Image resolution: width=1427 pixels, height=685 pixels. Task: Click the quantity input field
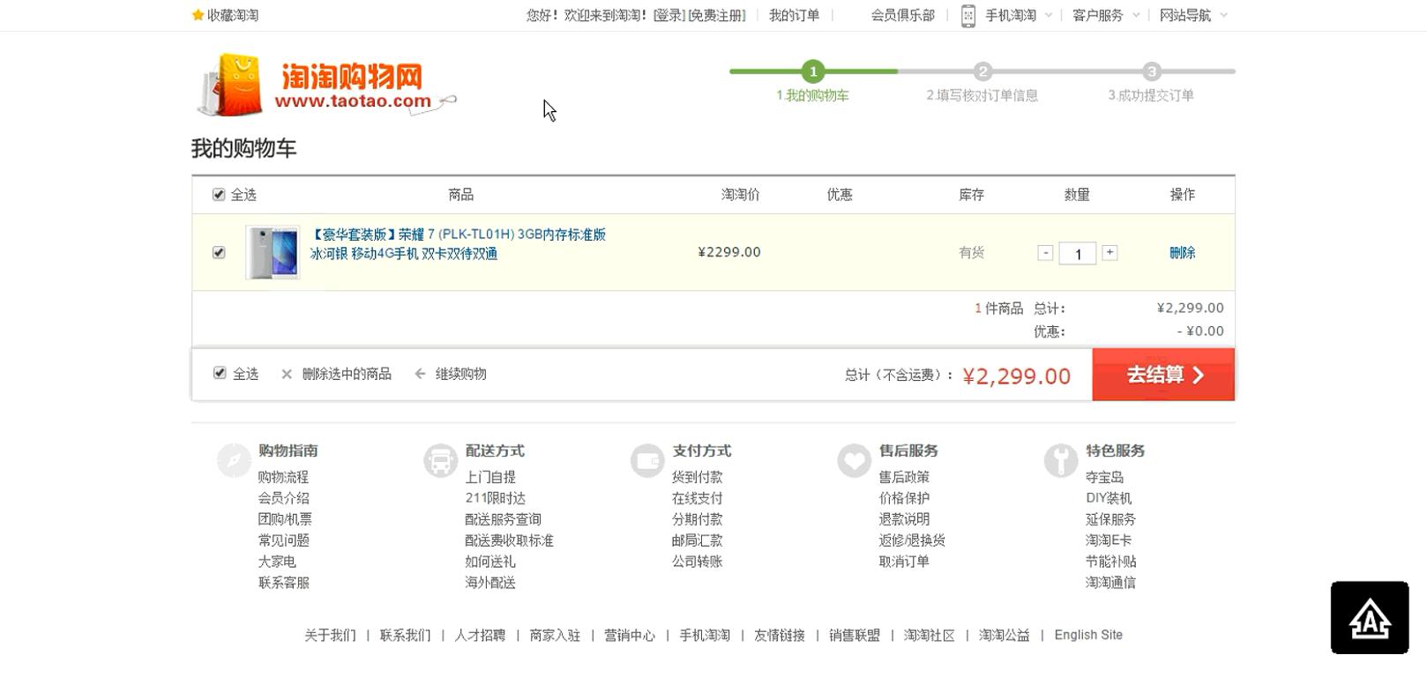coord(1078,254)
